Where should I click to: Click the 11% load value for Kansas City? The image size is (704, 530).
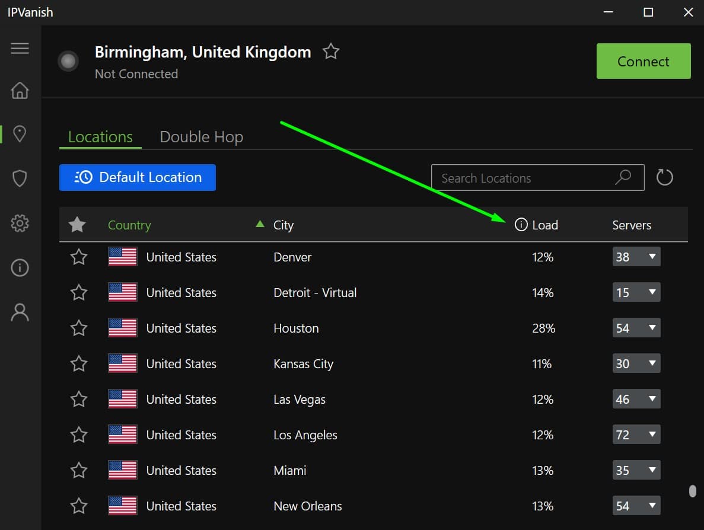pos(542,363)
